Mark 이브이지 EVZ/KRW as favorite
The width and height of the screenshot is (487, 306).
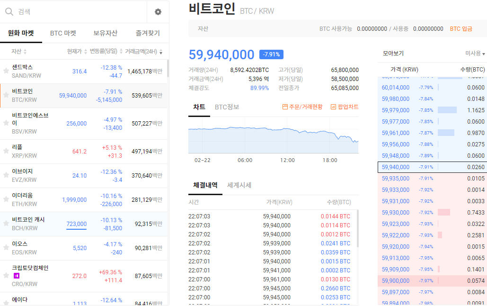click(x=6, y=175)
